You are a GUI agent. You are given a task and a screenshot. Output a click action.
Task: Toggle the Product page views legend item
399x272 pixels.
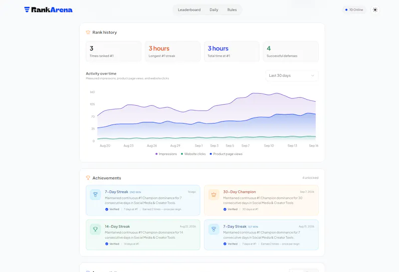[226, 154]
